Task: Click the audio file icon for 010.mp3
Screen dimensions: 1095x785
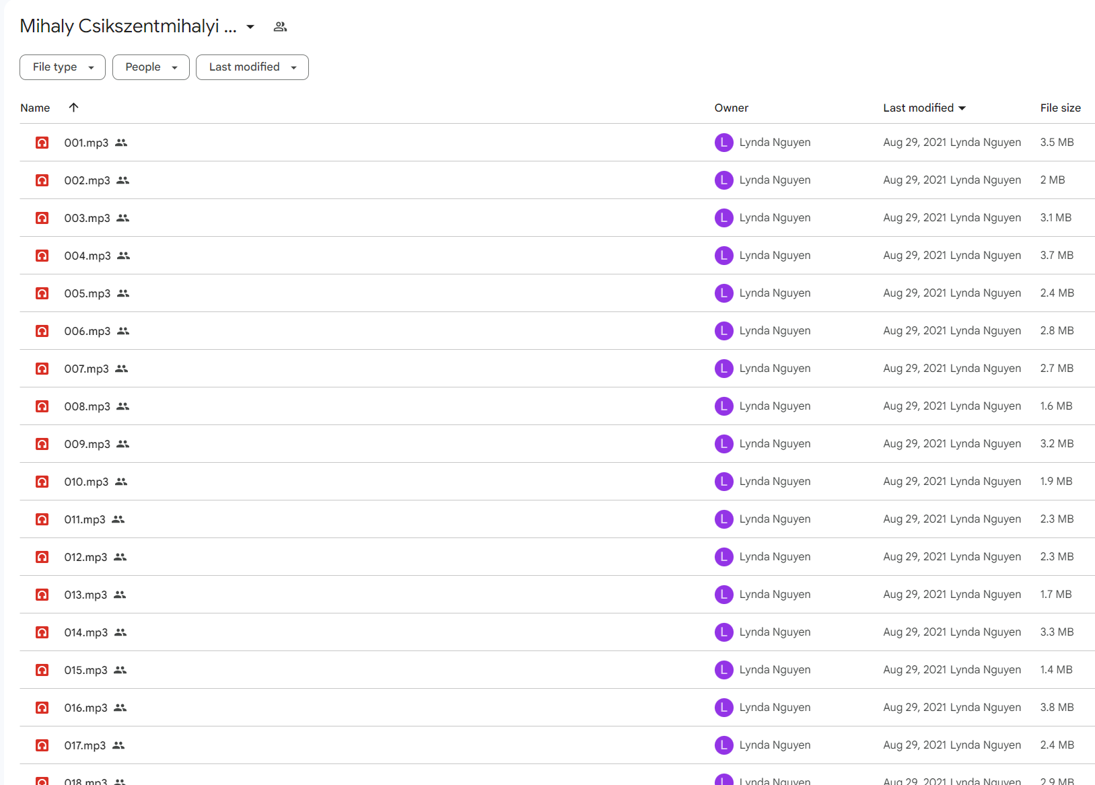Action: tap(42, 482)
